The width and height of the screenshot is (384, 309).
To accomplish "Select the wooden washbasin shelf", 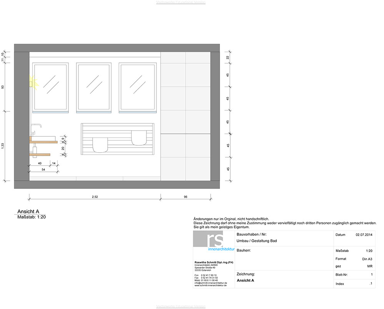I will [43, 142].
